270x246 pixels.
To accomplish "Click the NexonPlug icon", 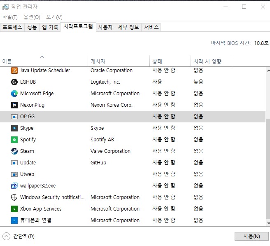I will coord(14,105).
